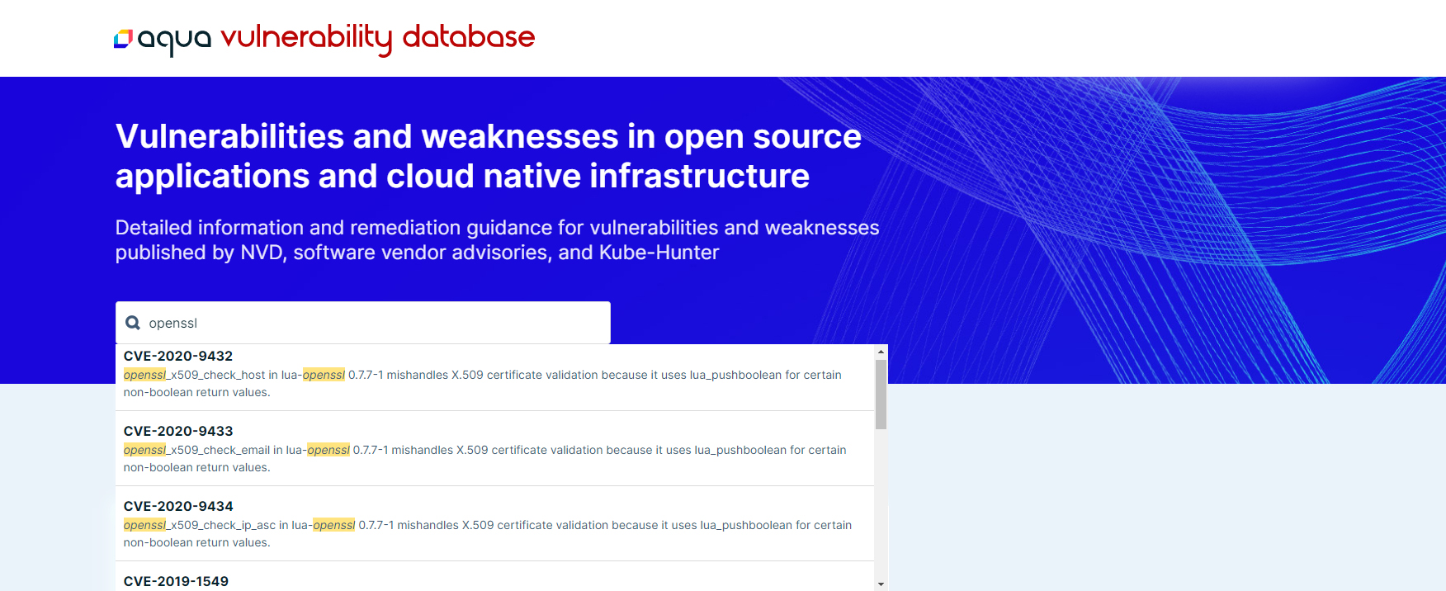This screenshot has height=591, width=1446.
Task: Click the openssl_x509_check_ip_asc description text
Action: (488, 534)
